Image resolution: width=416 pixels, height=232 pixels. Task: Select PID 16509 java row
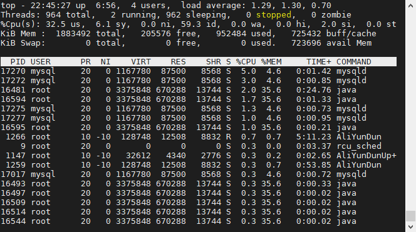pyautogui.click(x=199, y=203)
